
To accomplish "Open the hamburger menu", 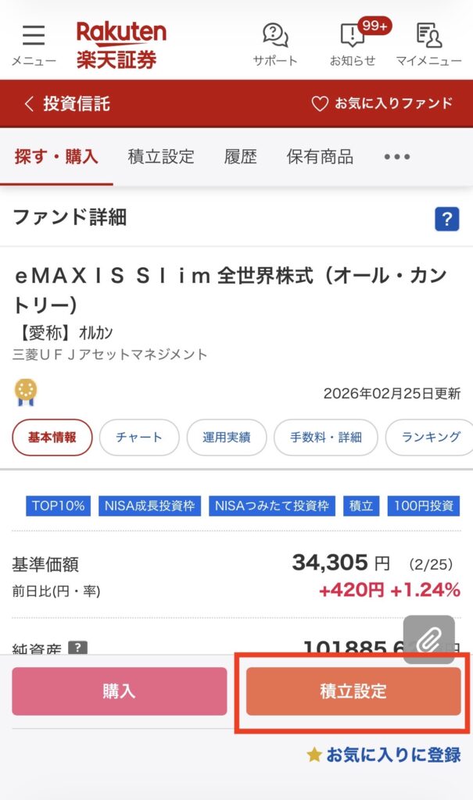I will 33,44.
